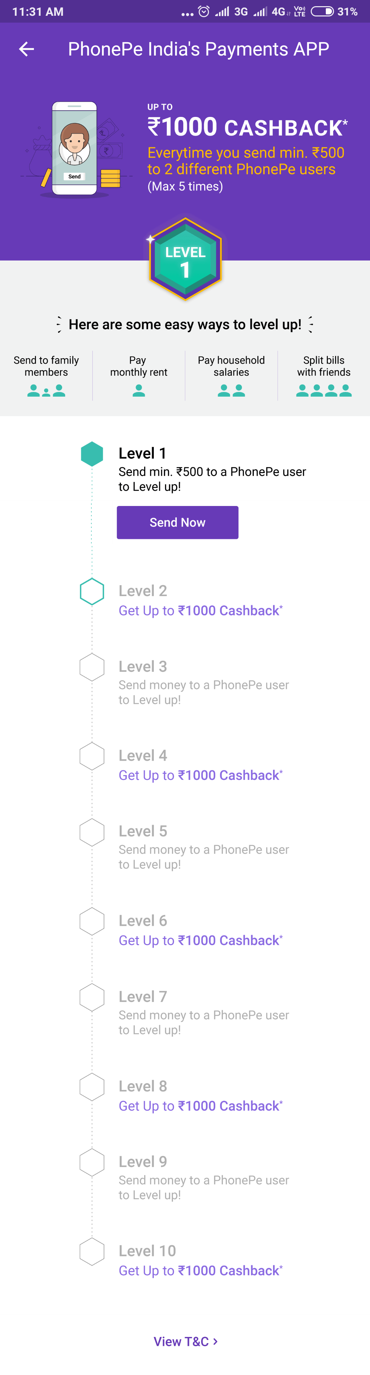Tap the Level 1 hexagon badge
The height and width of the screenshot is (1375, 370).
(x=185, y=259)
